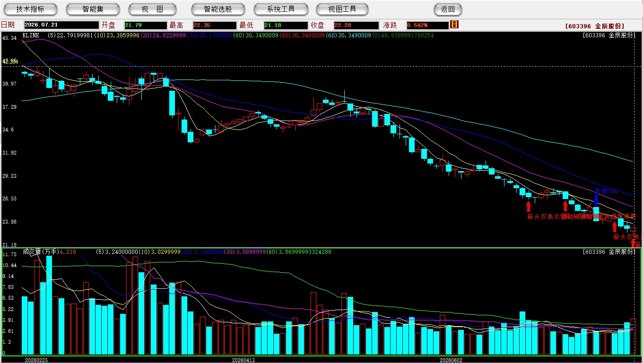
Task: Open the 视 图 toolbar button
Action: [x=152, y=9]
